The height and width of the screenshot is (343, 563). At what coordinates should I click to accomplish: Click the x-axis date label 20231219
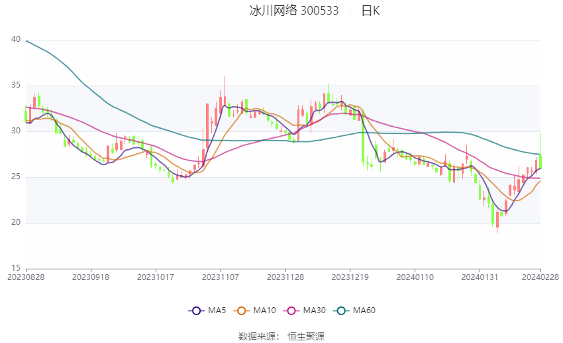(x=350, y=277)
